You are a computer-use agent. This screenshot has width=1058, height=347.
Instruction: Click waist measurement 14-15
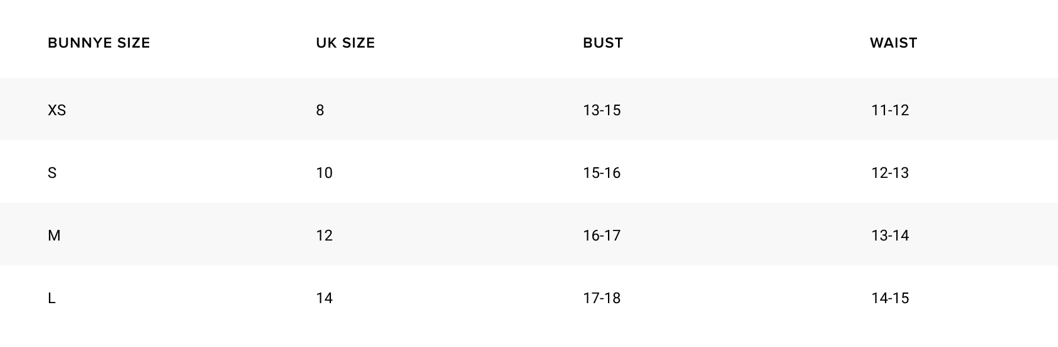[x=890, y=298]
